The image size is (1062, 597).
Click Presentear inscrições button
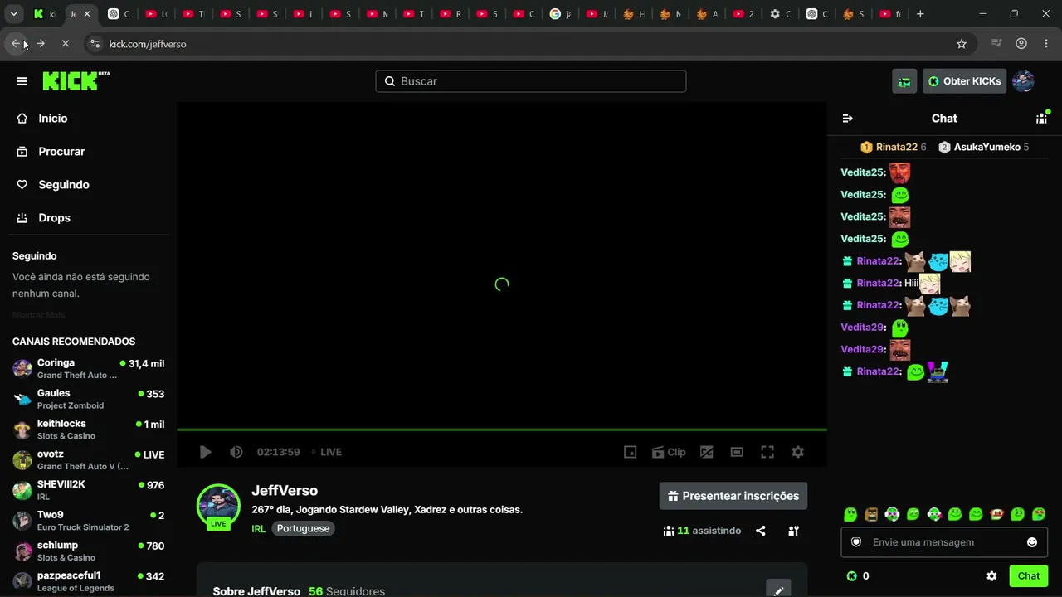click(x=733, y=496)
